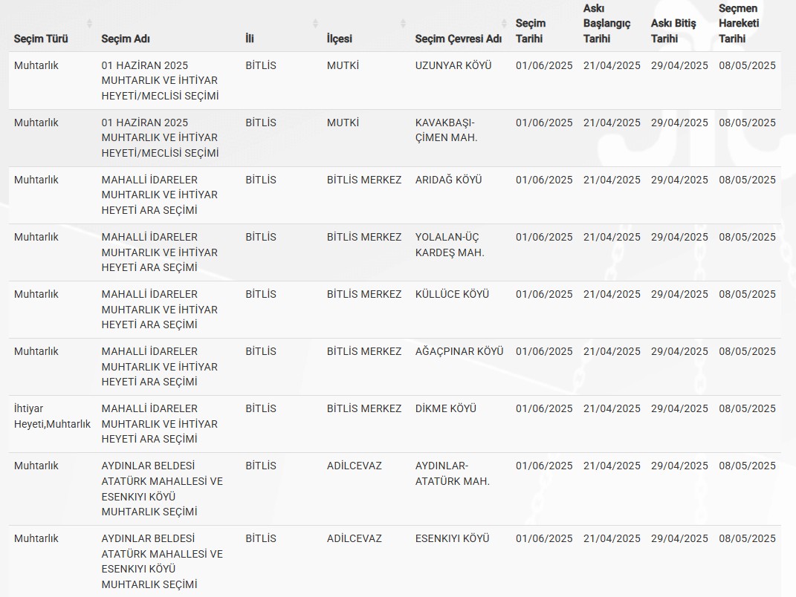Click sort arrows beside Seçim Türü header
The height and width of the screenshot is (597, 796).
tap(90, 24)
